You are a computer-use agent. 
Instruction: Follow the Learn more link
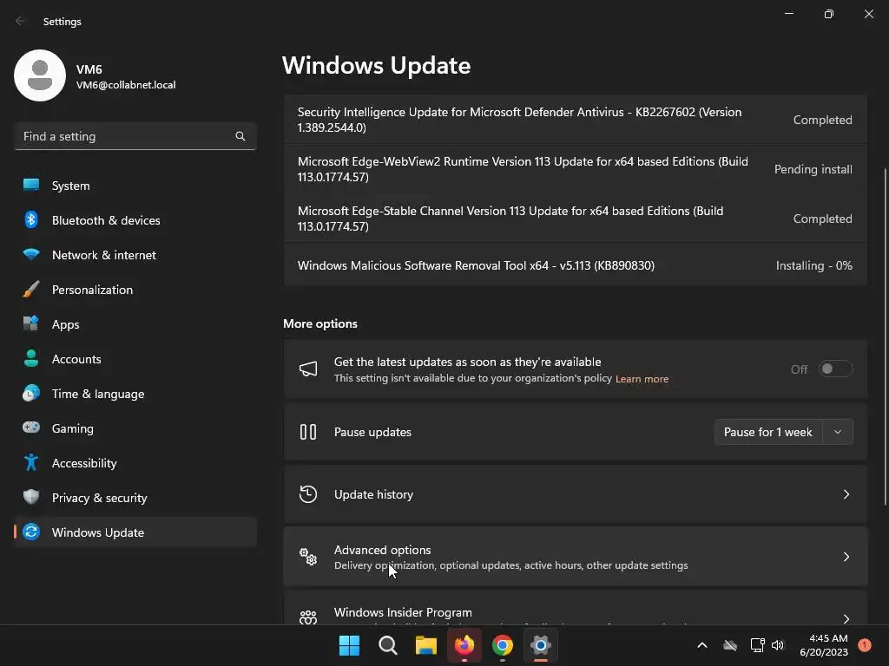(x=642, y=379)
